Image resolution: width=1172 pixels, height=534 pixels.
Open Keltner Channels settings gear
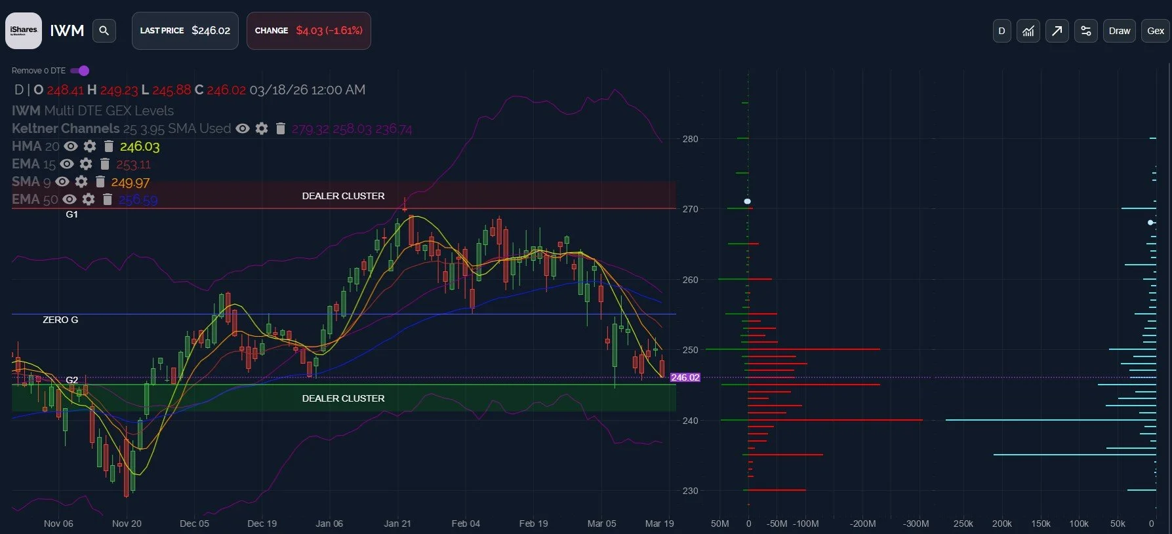[262, 128]
